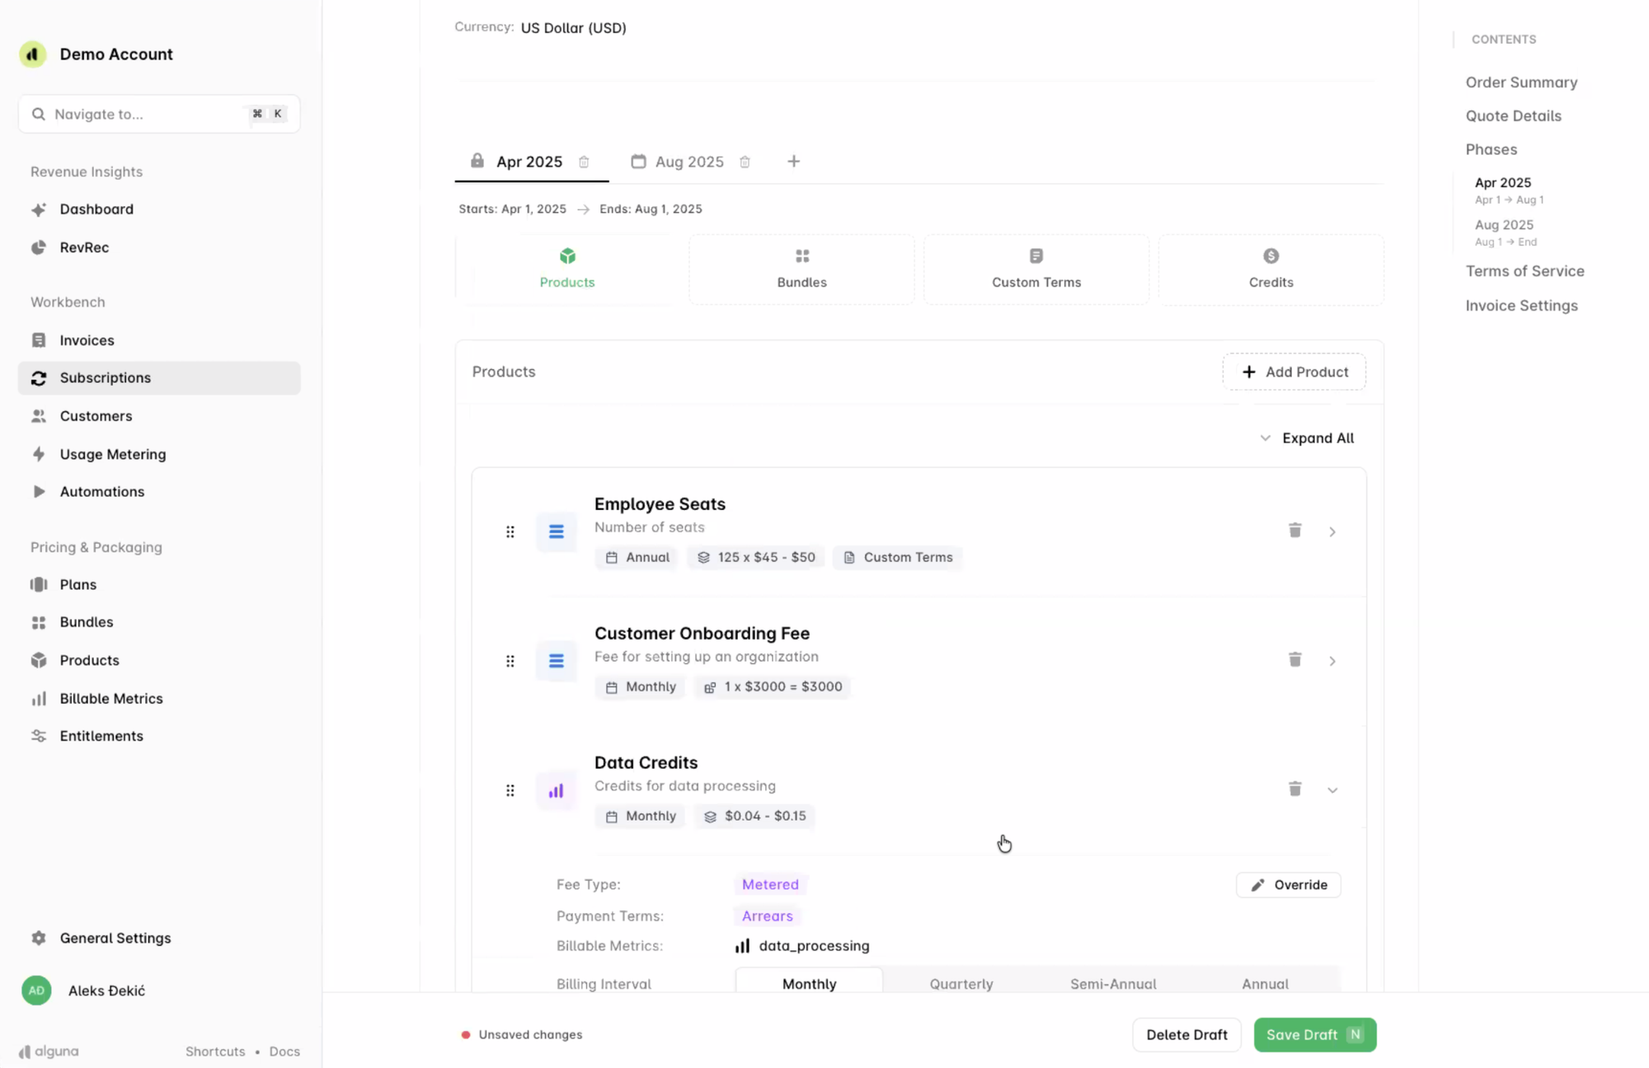The height and width of the screenshot is (1068, 1649).
Task: Select the Credits category icon
Action: (1270, 255)
